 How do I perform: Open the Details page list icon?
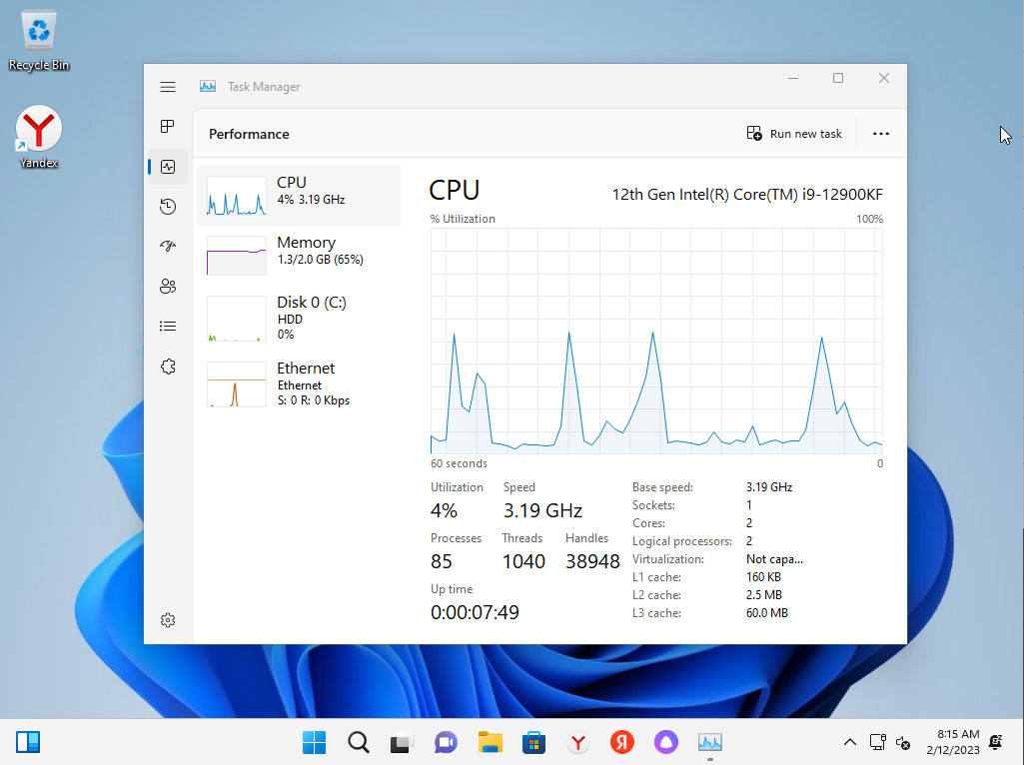pos(168,326)
